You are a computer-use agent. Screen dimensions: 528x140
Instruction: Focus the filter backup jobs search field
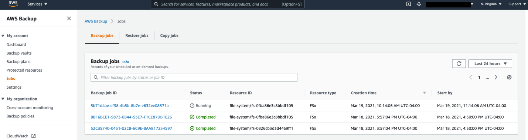pos(194,78)
